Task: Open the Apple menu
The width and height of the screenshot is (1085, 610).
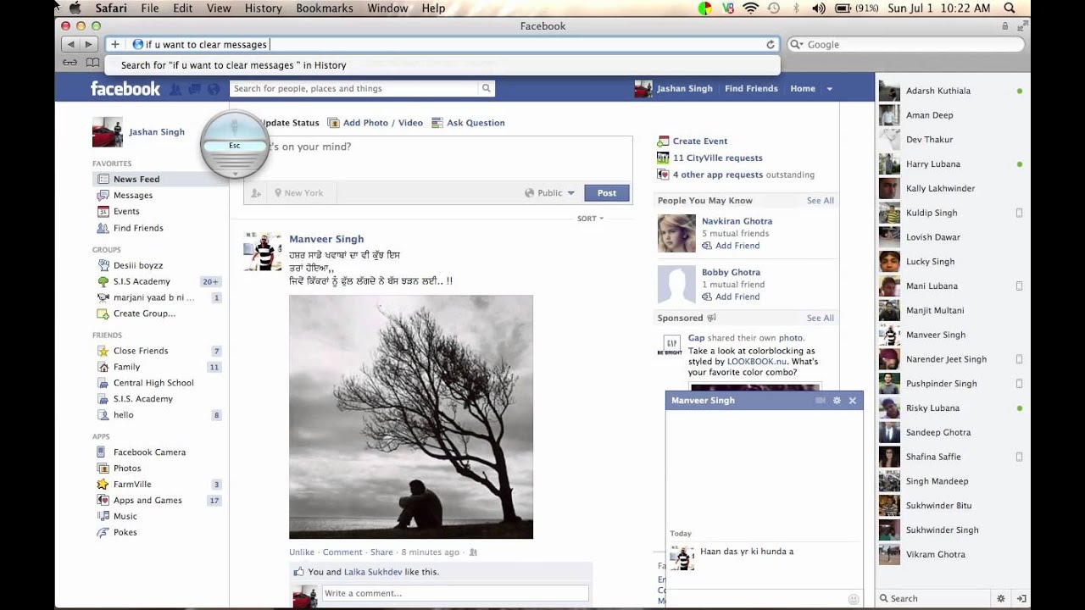Action: [75, 8]
